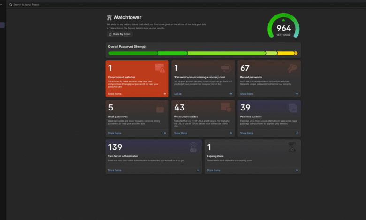Click the Two-factor authentication lock icon

[x=193, y=147]
